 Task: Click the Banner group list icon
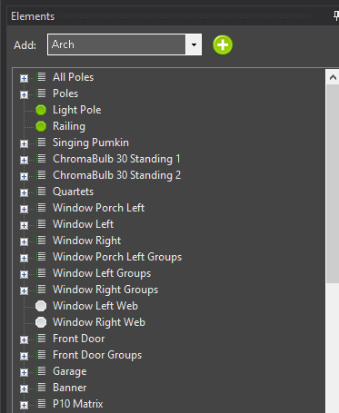(x=41, y=388)
